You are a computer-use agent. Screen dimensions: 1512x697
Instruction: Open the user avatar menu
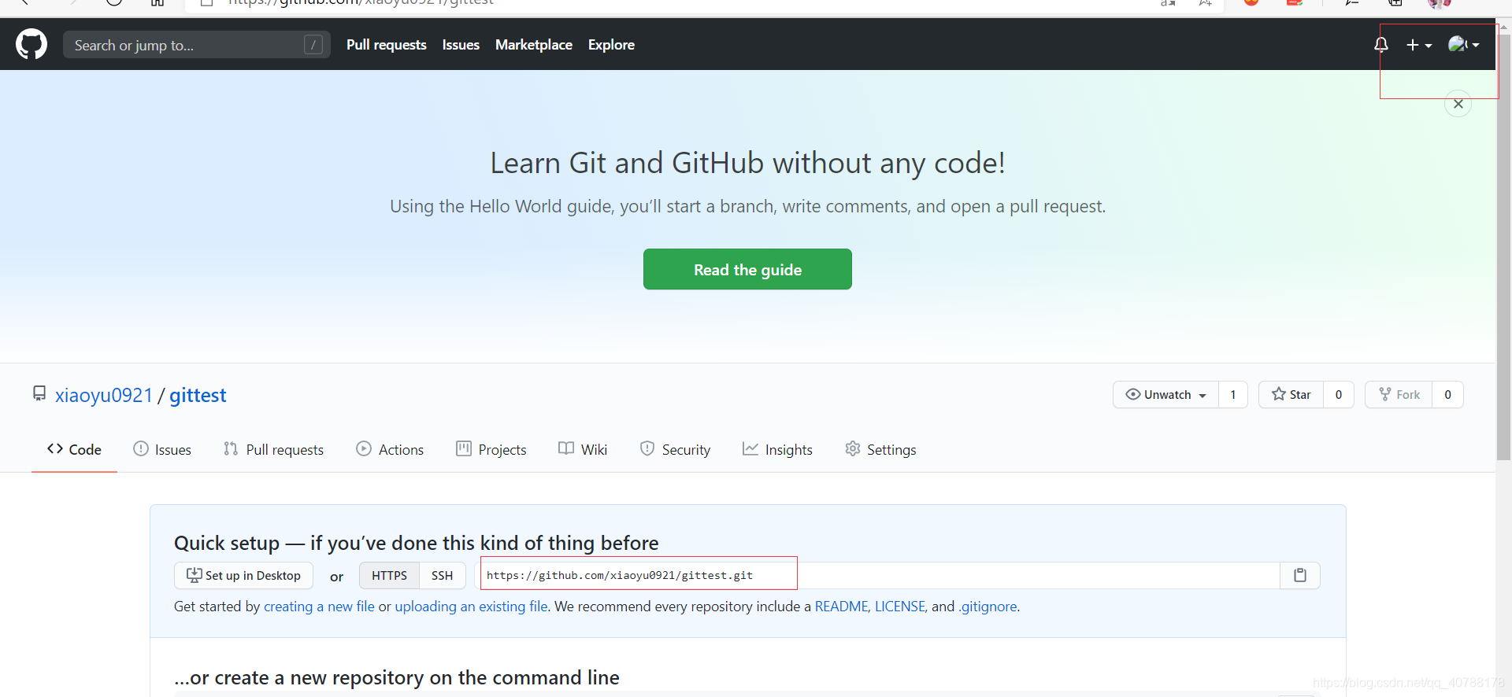coord(1463,45)
